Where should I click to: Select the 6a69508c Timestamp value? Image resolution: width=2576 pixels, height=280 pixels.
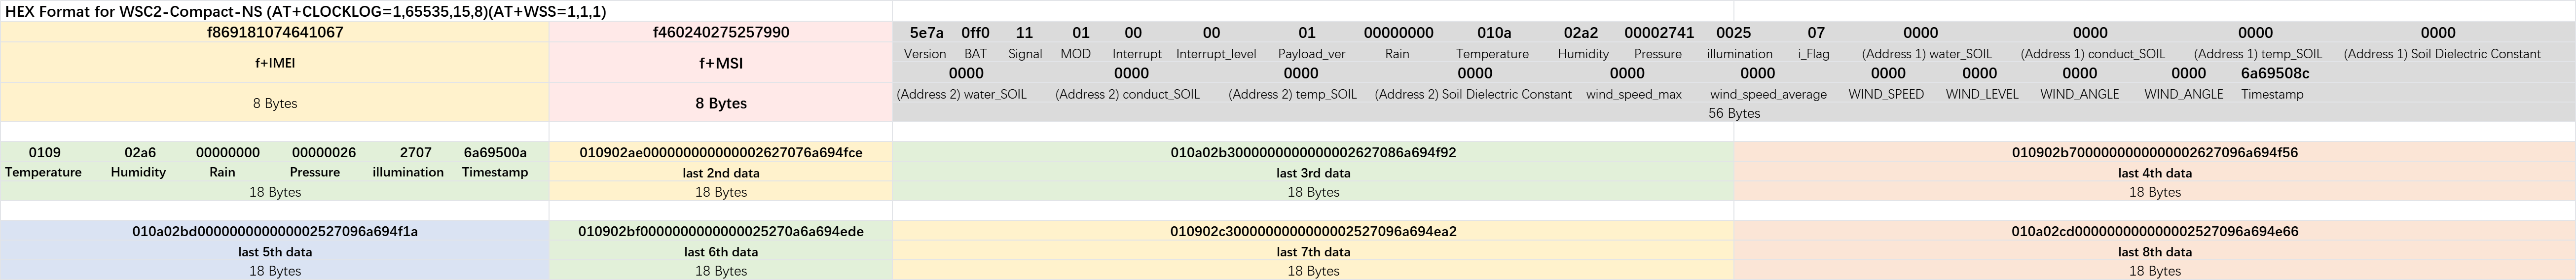(x=2275, y=73)
